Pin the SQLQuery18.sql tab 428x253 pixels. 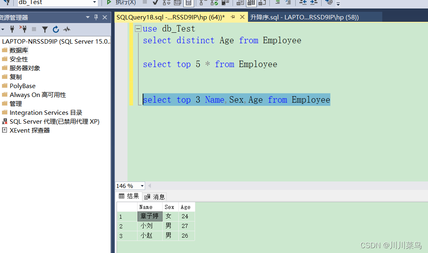point(233,17)
